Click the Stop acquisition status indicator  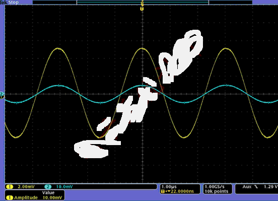[x=14, y=3]
